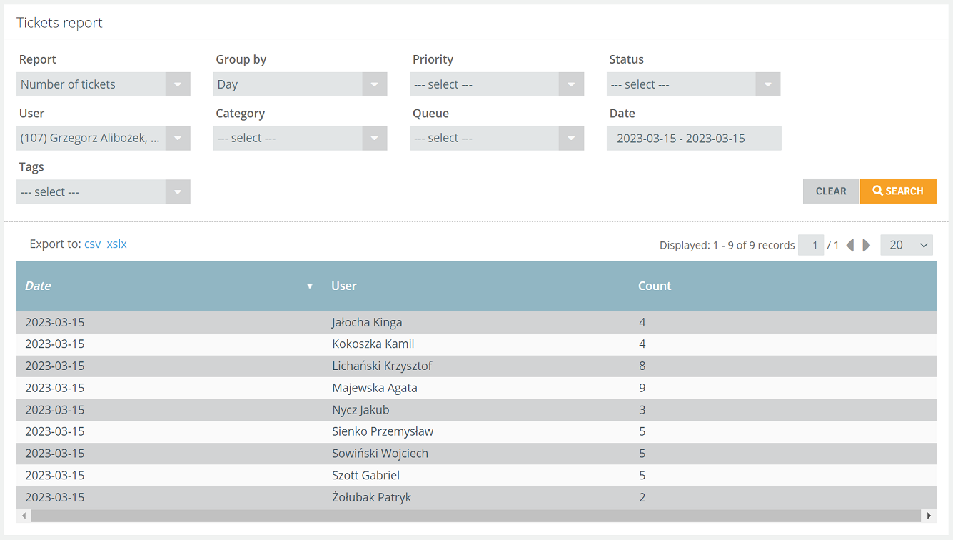Go to next page arrow
953x540 pixels.
[x=867, y=245]
